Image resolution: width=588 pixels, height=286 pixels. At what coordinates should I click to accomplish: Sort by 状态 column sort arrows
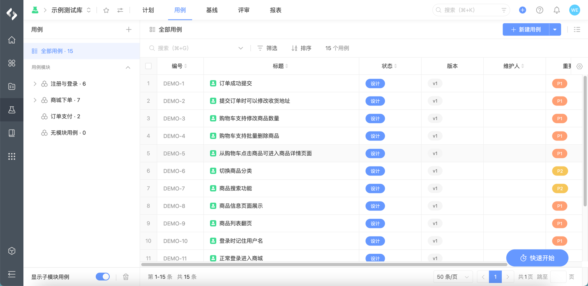coord(395,66)
